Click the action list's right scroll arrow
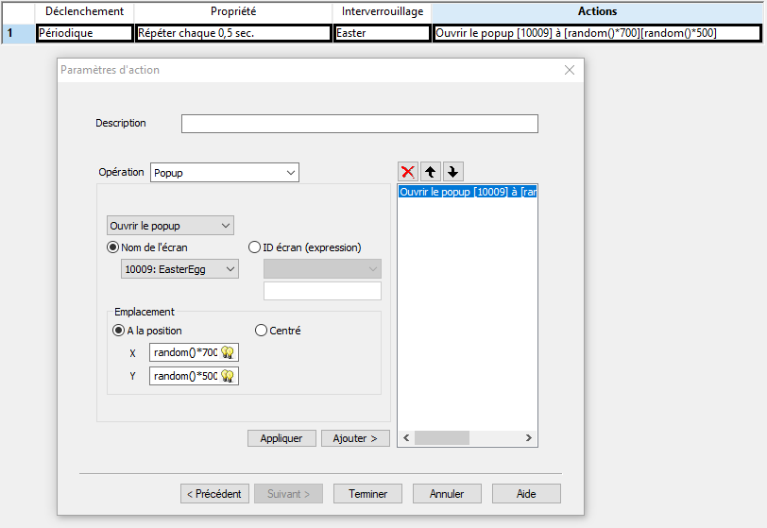767x528 pixels. pyautogui.click(x=530, y=438)
